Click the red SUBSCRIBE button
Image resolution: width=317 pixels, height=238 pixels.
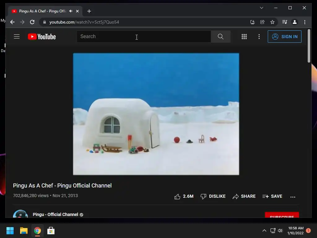pyautogui.click(x=282, y=215)
